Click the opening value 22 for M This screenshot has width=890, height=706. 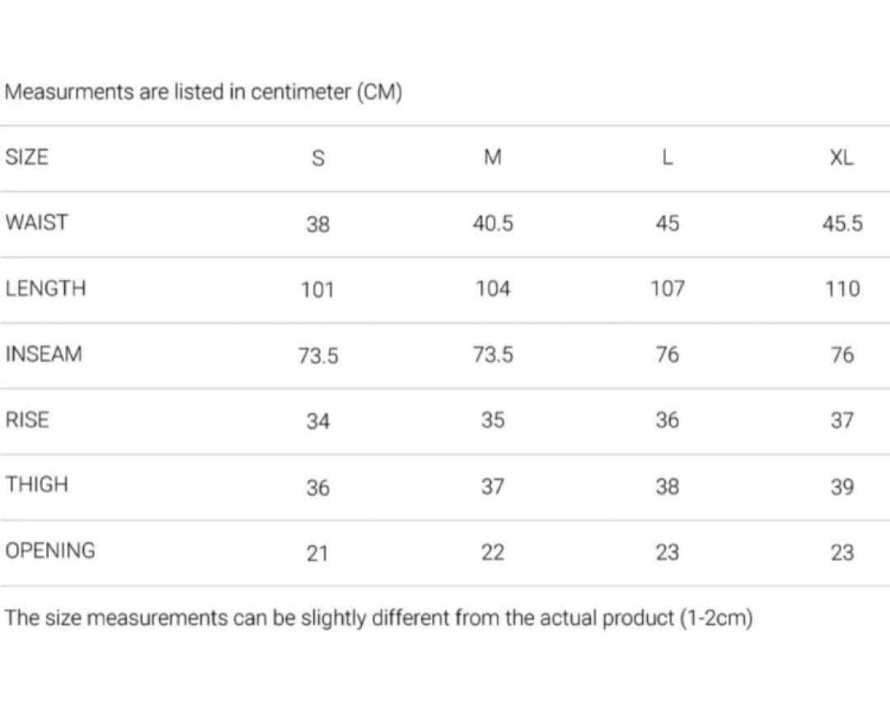click(x=493, y=553)
